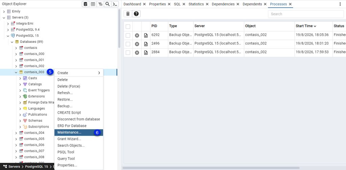
Task: Click the Catalogs node icon
Action: (x=25, y=84)
